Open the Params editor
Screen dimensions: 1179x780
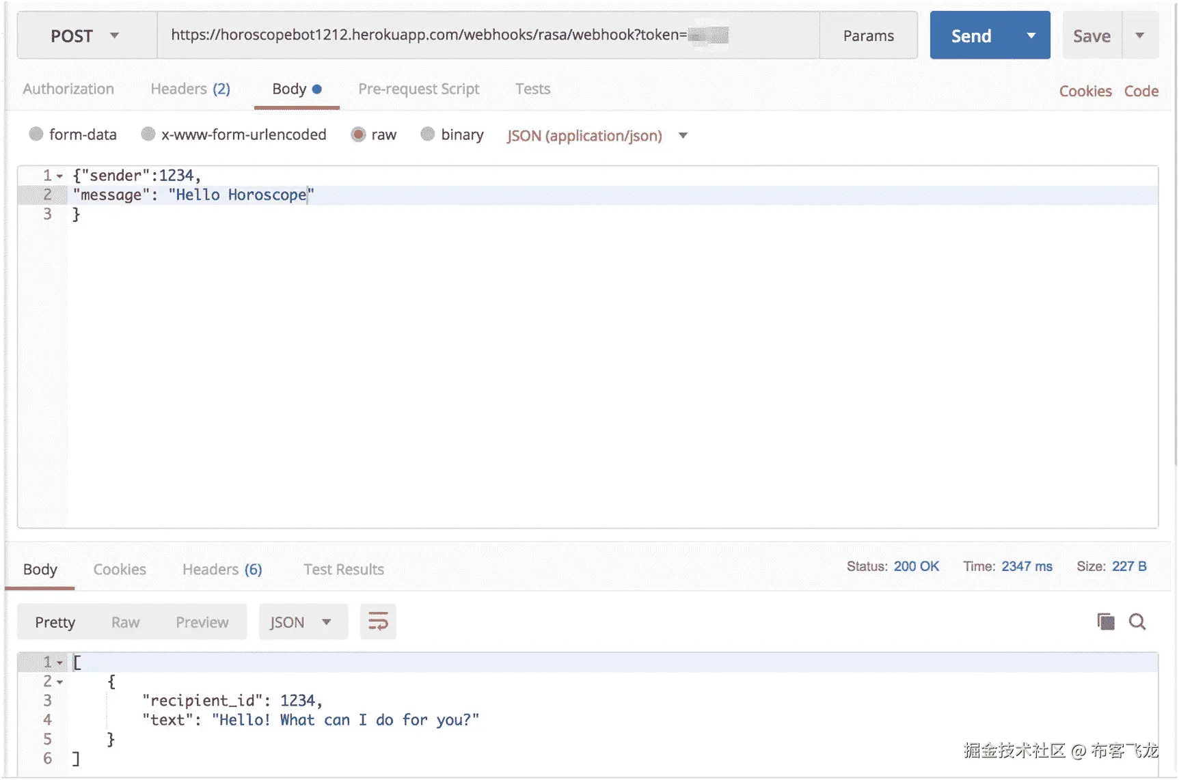tap(868, 36)
